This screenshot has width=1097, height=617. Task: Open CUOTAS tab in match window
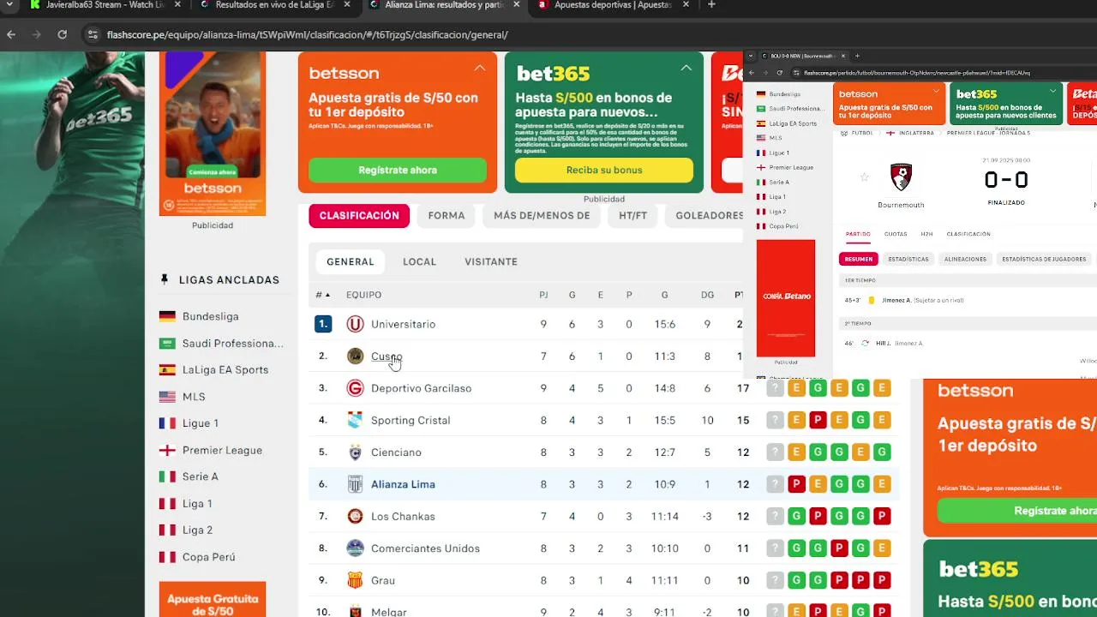(x=896, y=234)
